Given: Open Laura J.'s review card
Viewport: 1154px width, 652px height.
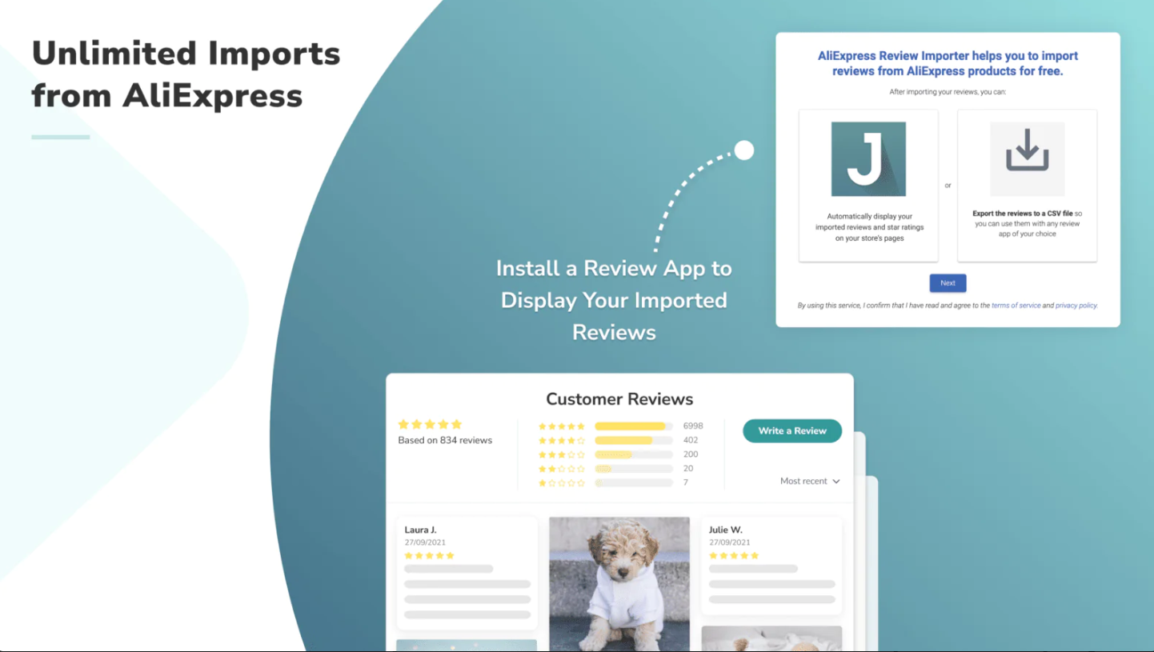Looking at the screenshot, I should coord(467,573).
